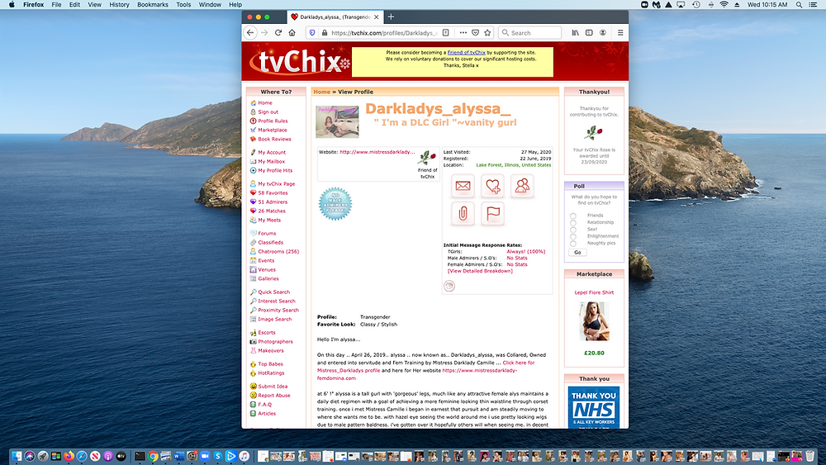Select the Friends poll option
The height and width of the screenshot is (465, 826).
point(573,216)
